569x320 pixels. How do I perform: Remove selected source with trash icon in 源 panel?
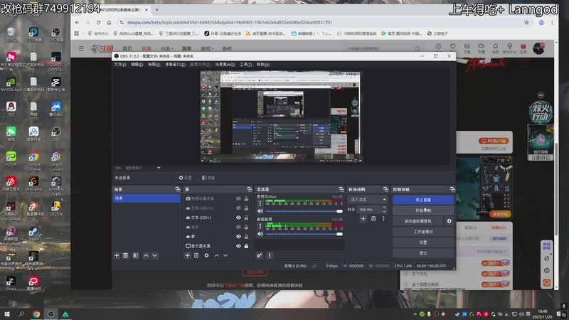click(x=196, y=255)
